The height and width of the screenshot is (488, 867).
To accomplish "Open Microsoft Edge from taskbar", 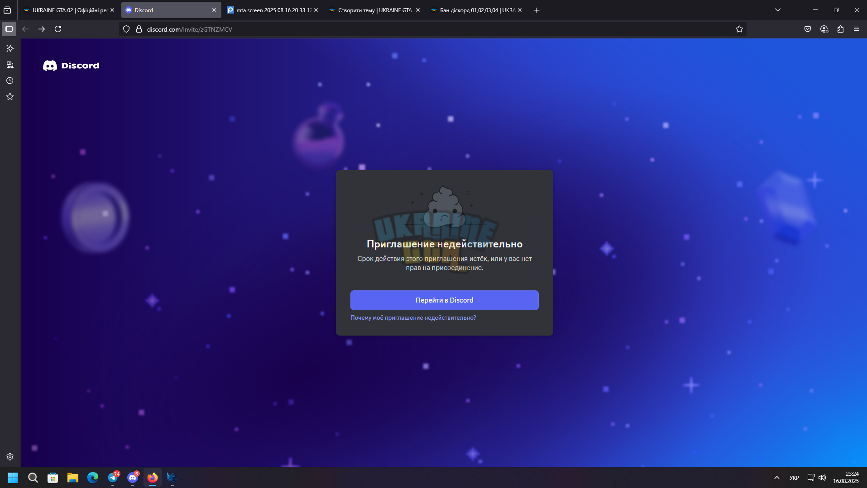I will click(x=92, y=478).
